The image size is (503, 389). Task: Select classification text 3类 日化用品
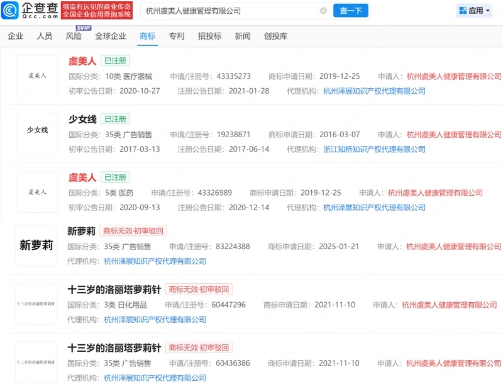125,305
